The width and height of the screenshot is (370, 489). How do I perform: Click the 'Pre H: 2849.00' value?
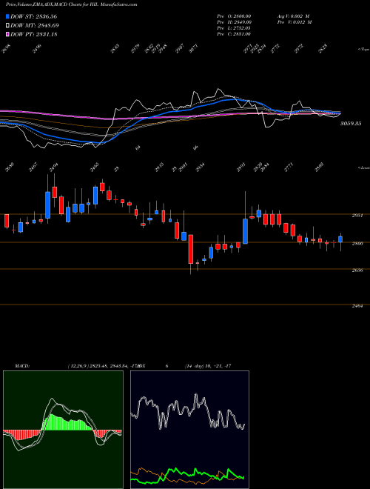click(234, 22)
